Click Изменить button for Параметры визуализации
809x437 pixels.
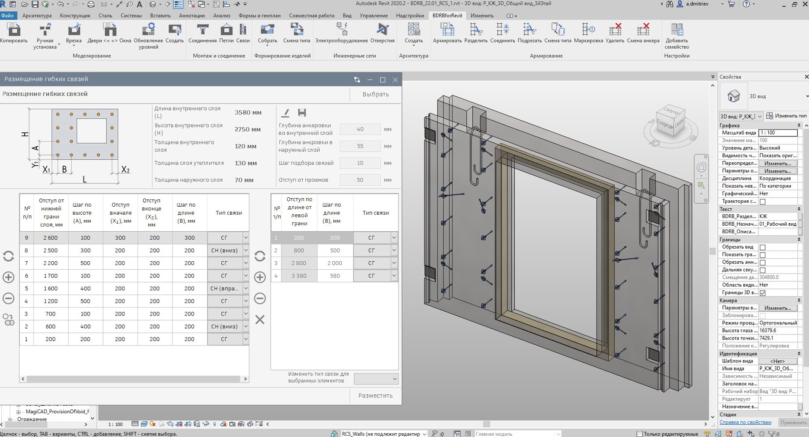point(778,171)
